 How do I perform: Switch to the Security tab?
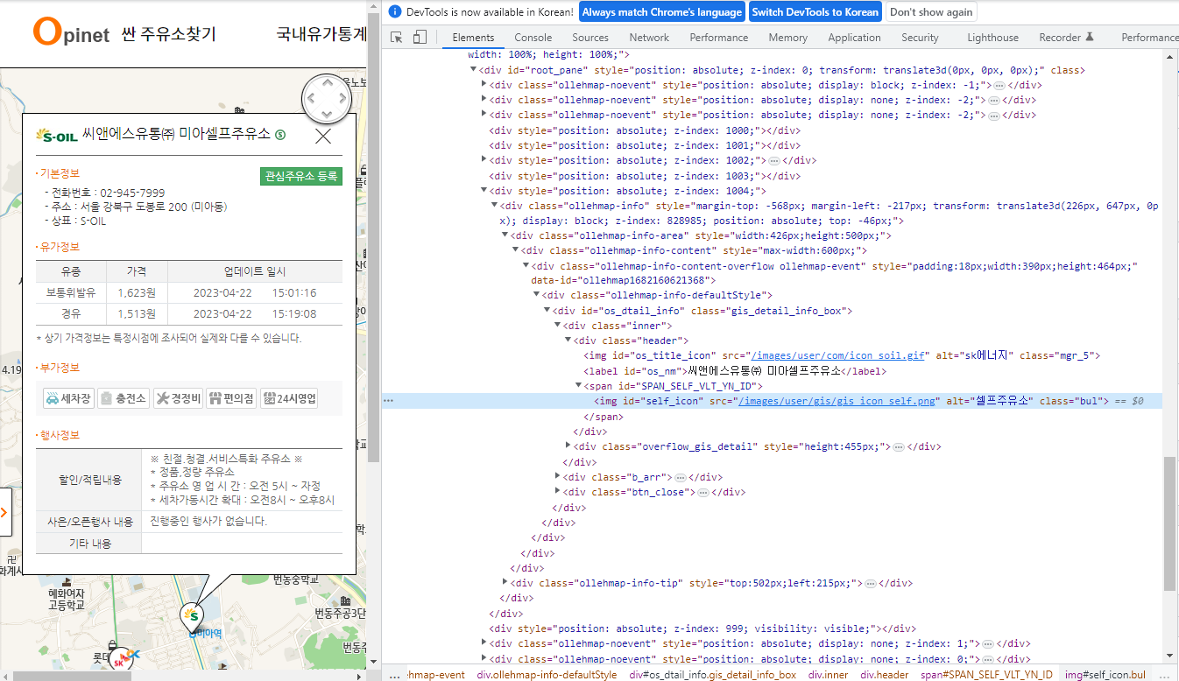(x=920, y=38)
